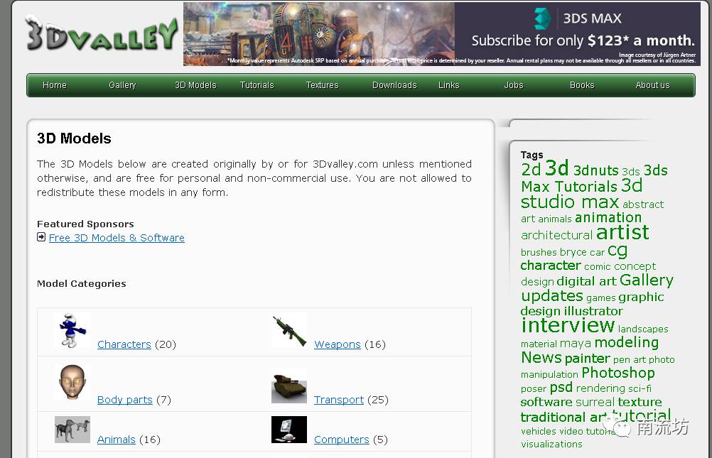This screenshot has height=458, width=712.
Task: Select the sci-fi tag
Action: tap(640, 388)
